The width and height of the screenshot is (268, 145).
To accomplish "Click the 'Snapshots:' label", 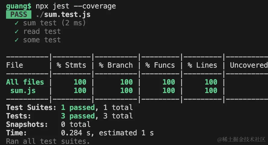I will pos(27,124).
